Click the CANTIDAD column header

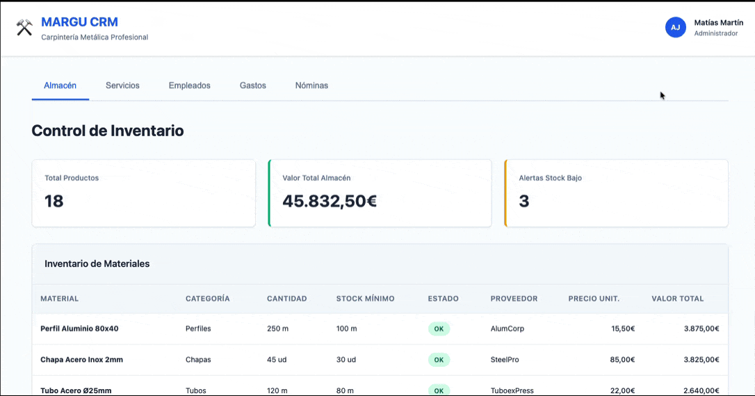(x=287, y=298)
